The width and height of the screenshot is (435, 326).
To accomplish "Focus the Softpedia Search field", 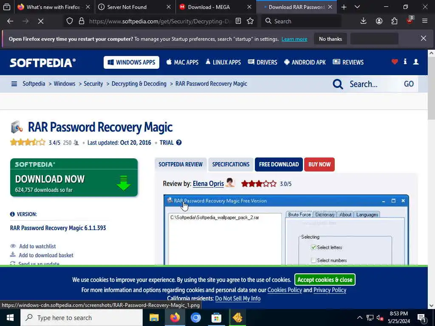I will tap(373, 84).
